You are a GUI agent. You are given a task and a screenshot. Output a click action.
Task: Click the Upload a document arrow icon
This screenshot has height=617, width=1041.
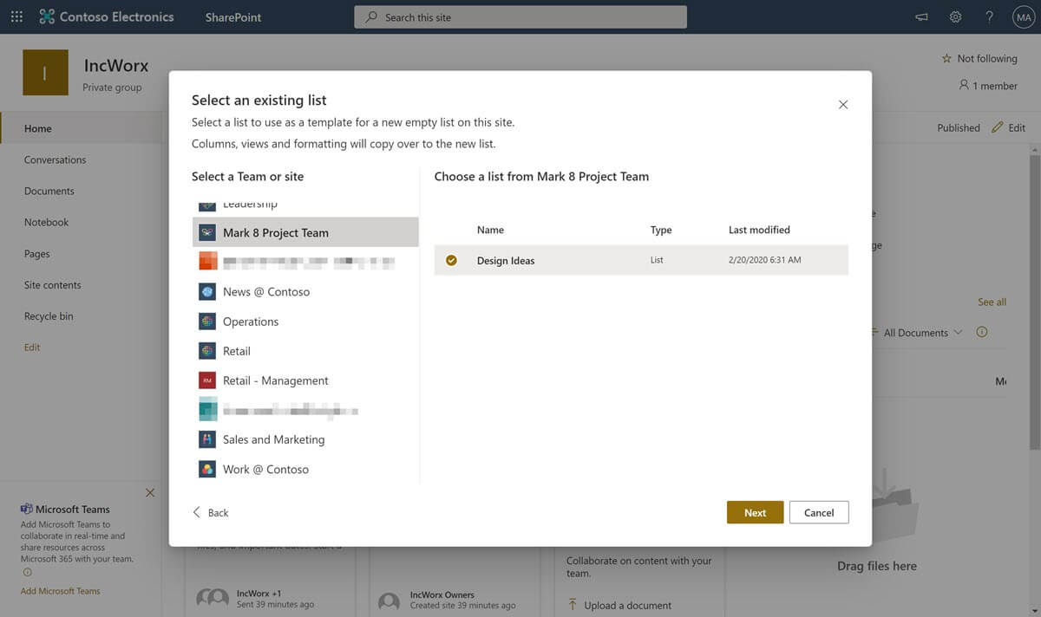(573, 605)
